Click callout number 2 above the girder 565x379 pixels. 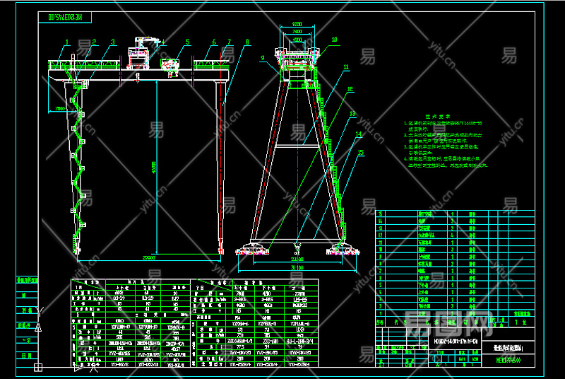click(x=95, y=42)
